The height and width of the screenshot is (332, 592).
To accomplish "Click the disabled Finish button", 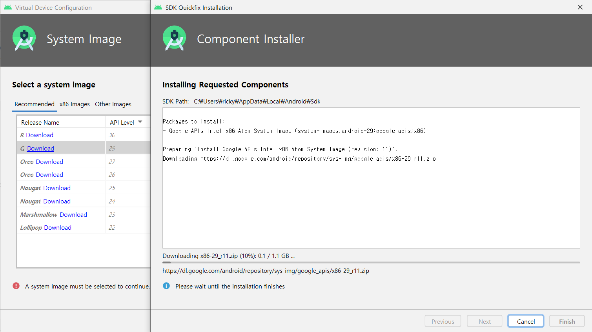I will (x=567, y=321).
